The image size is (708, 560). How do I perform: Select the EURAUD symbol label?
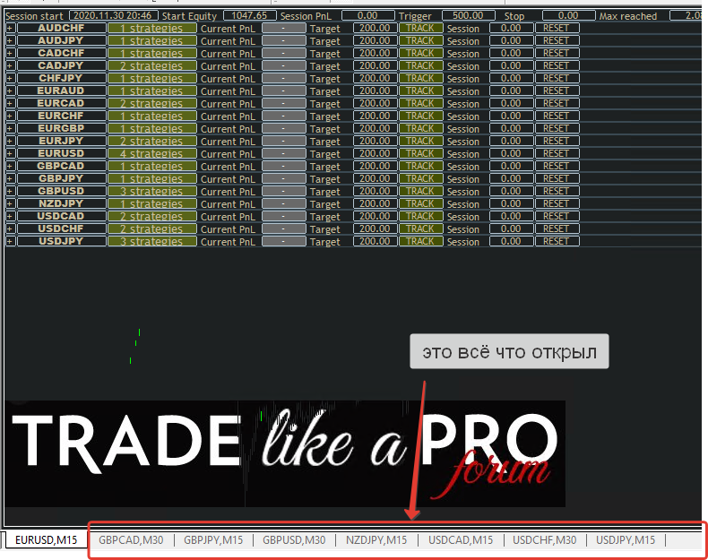[61, 91]
